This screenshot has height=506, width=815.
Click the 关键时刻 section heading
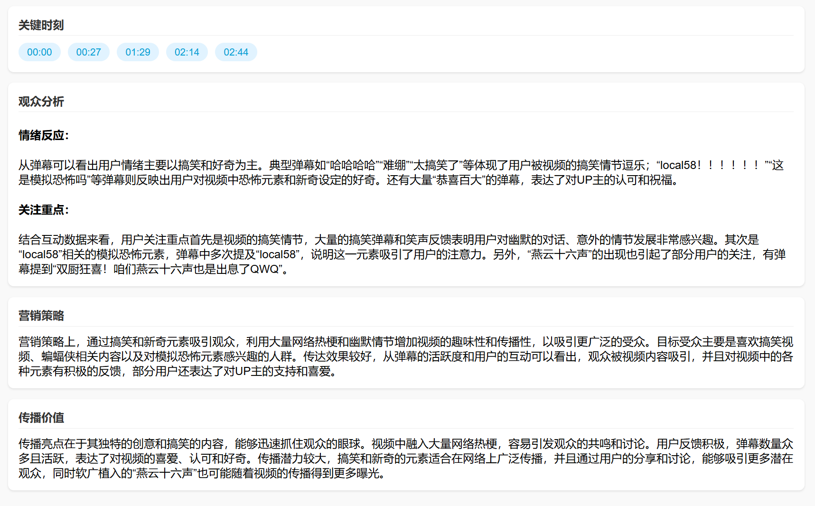(x=41, y=25)
